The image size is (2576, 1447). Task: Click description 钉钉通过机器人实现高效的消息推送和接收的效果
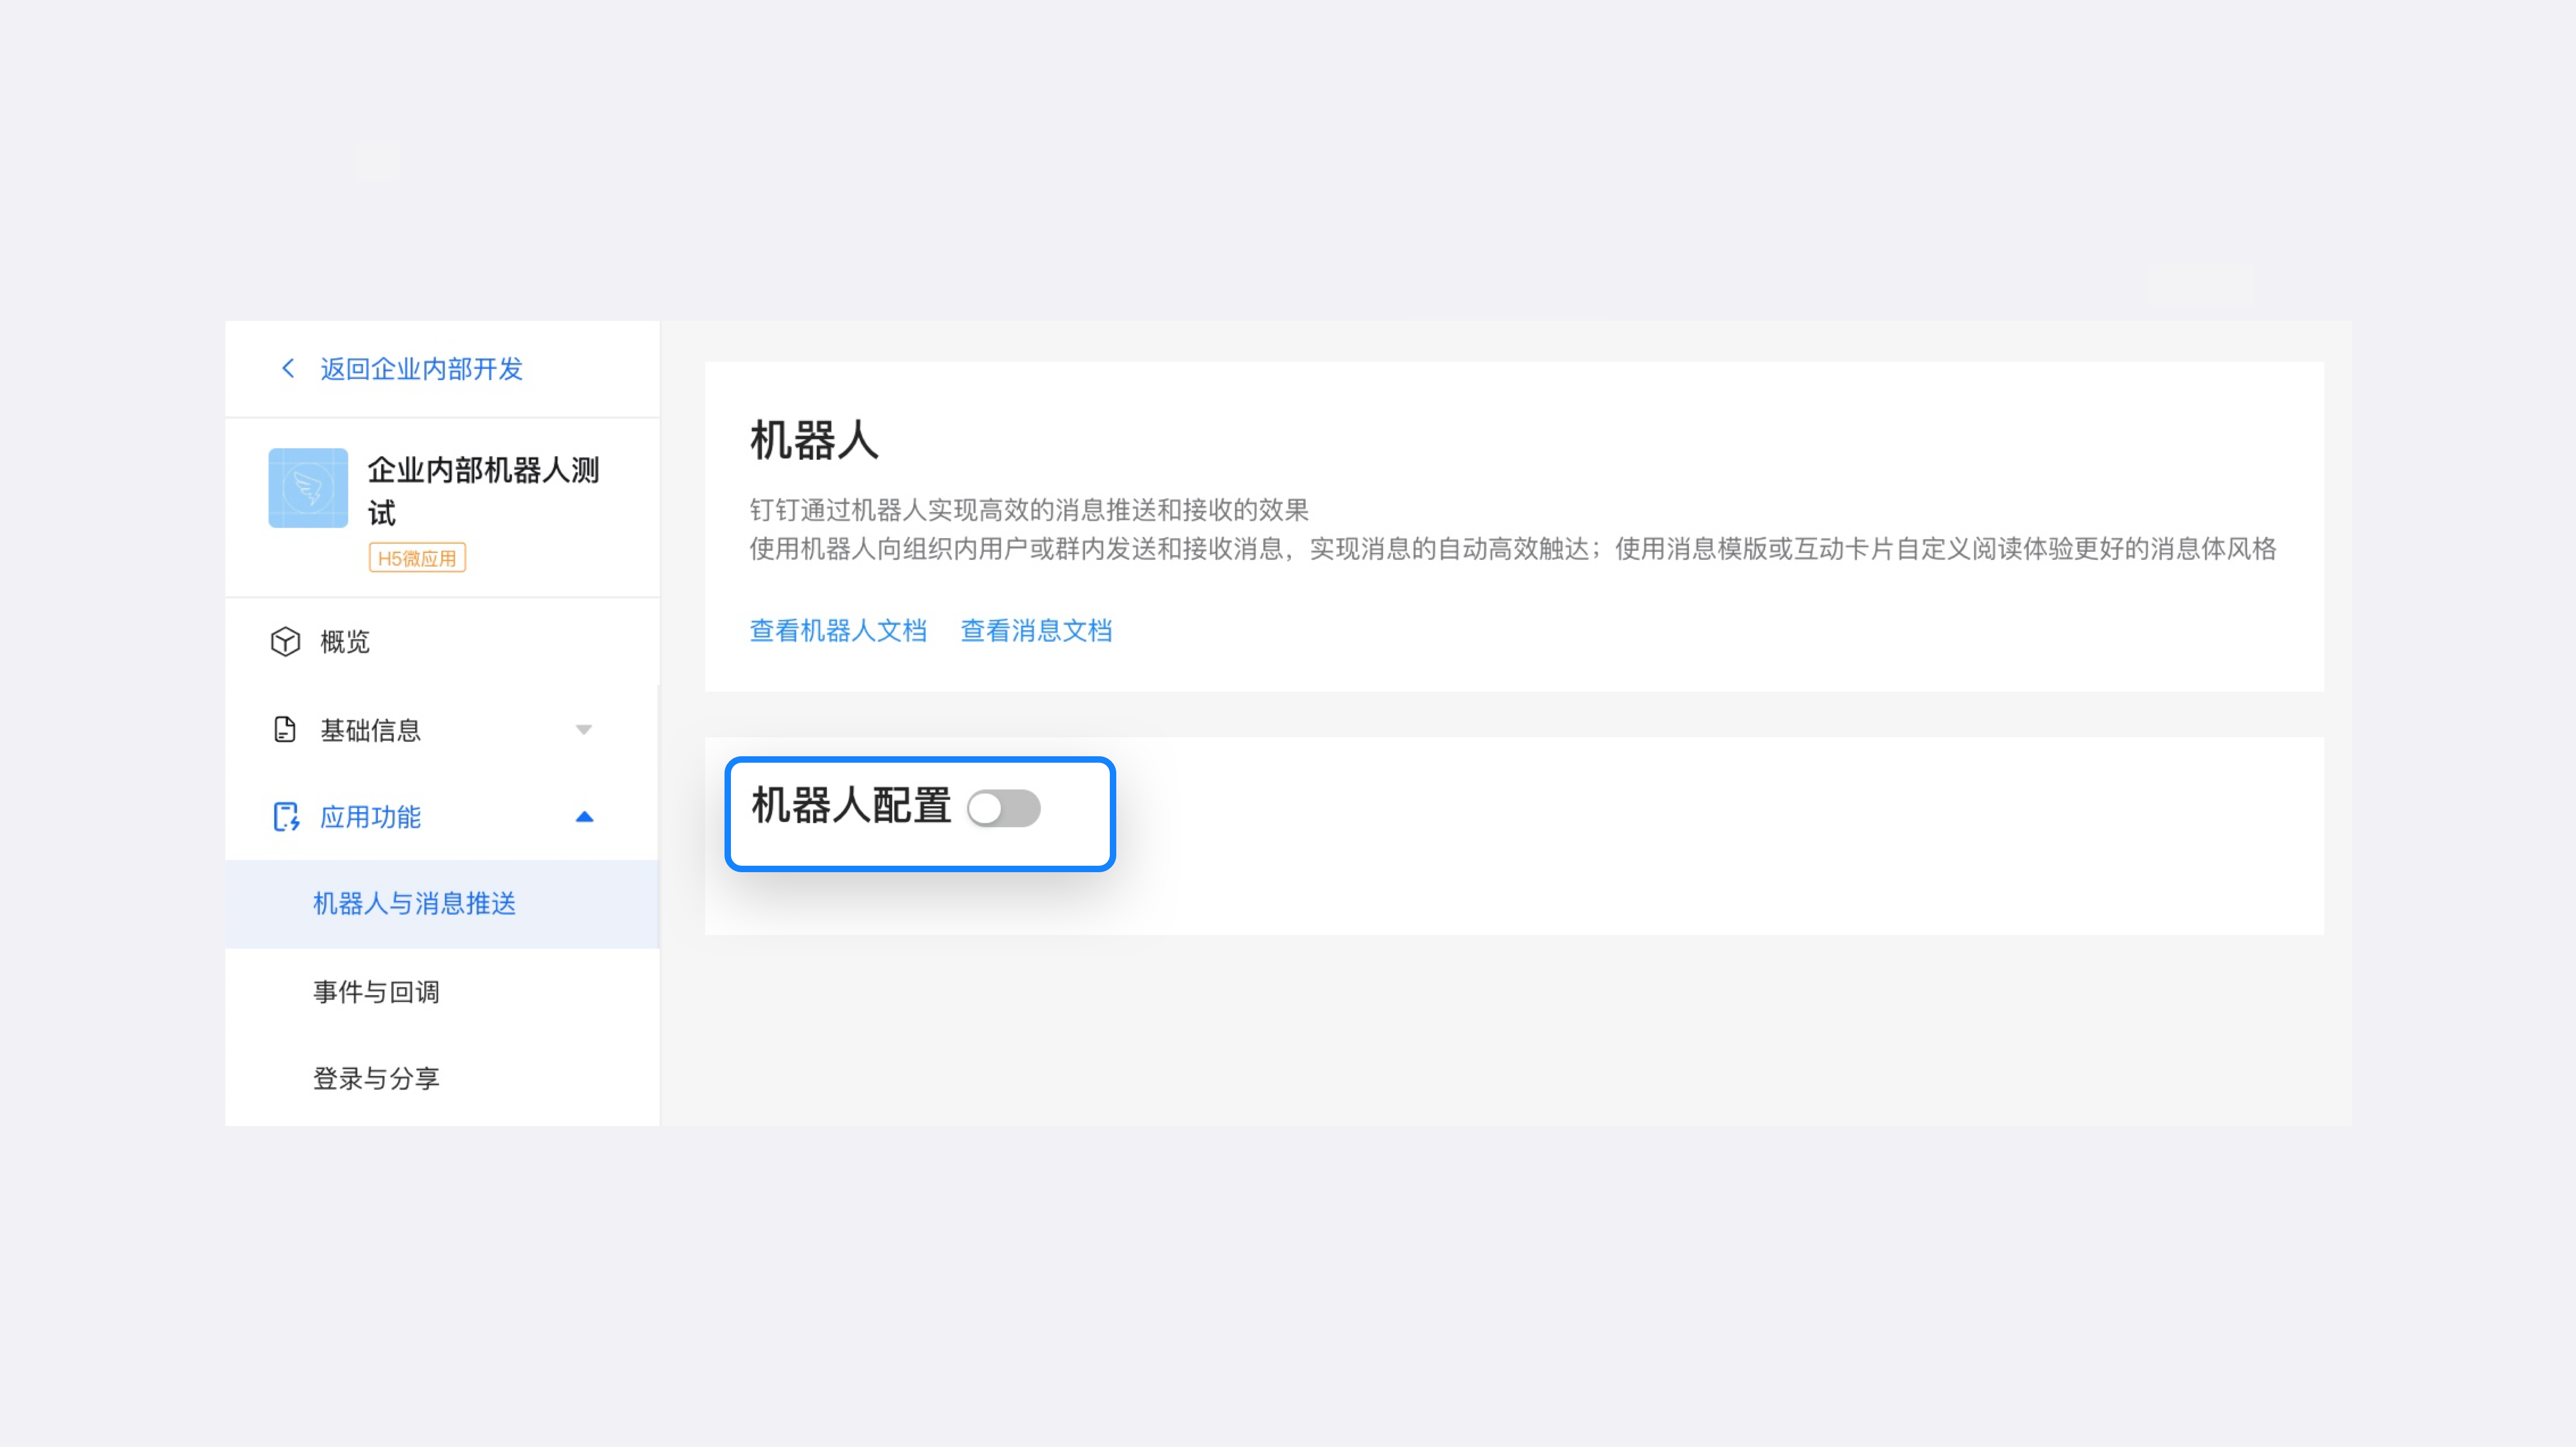(1029, 510)
